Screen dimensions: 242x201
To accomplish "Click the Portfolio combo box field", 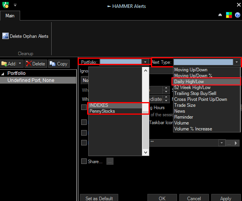I will click(121, 62).
